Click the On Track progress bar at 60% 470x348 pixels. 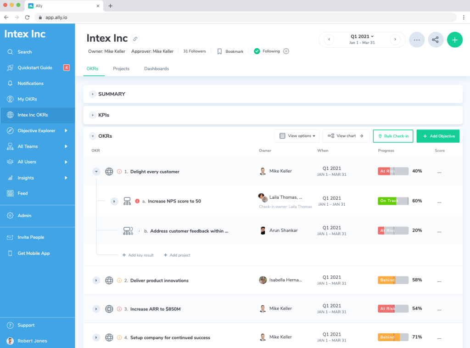[x=393, y=201]
